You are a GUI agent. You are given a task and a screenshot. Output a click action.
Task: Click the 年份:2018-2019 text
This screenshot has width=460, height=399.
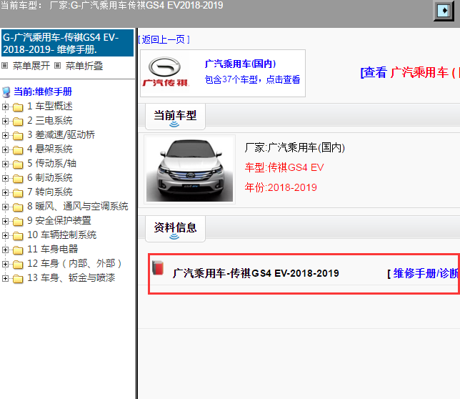281,187
